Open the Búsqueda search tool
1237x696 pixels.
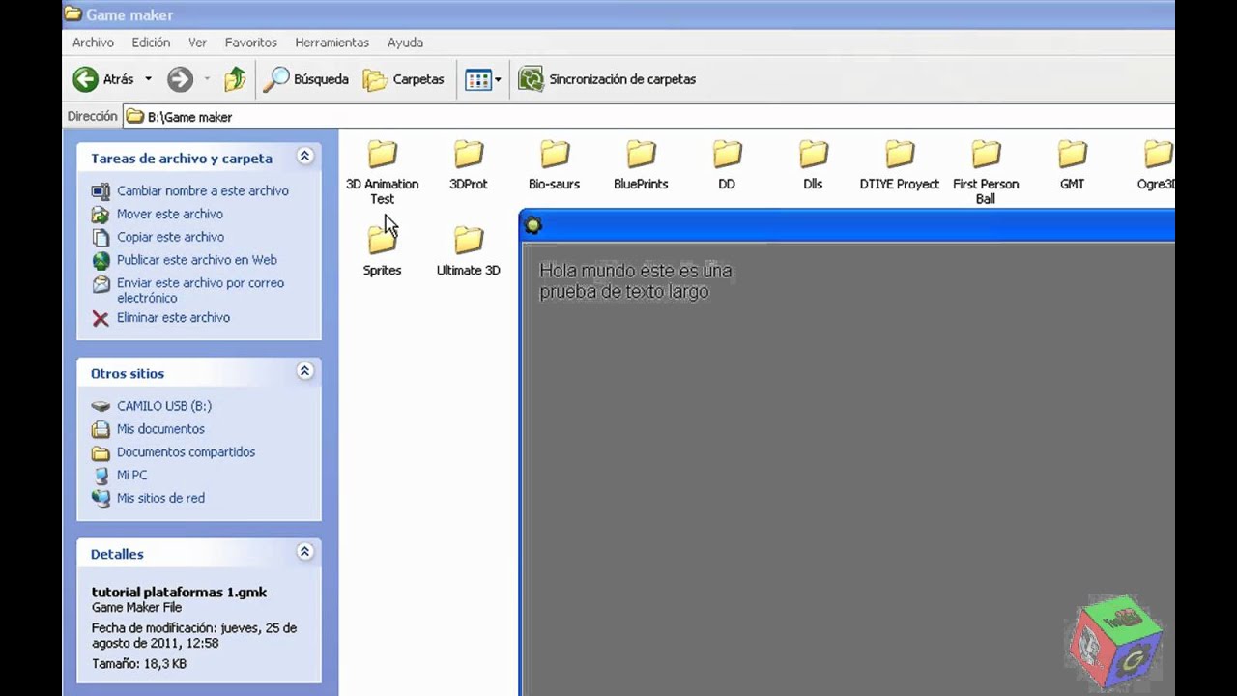click(x=306, y=79)
